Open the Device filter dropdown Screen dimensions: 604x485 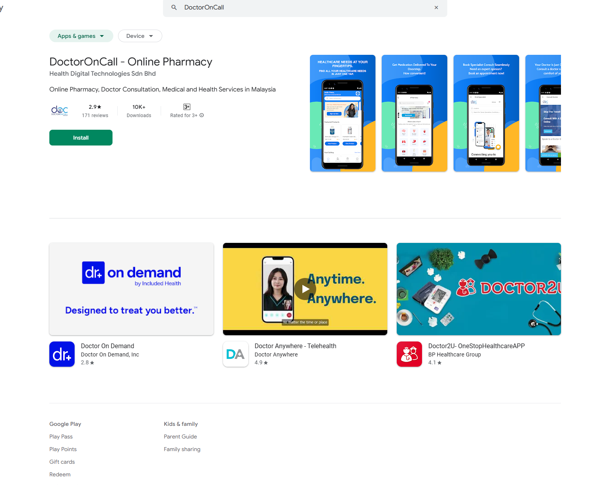(x=140, y=36)
